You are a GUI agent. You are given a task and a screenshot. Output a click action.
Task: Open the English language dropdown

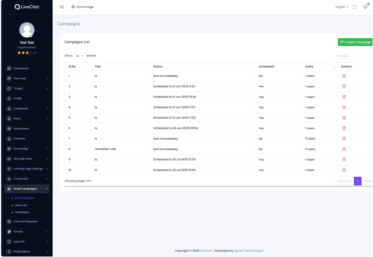[342, 7]
